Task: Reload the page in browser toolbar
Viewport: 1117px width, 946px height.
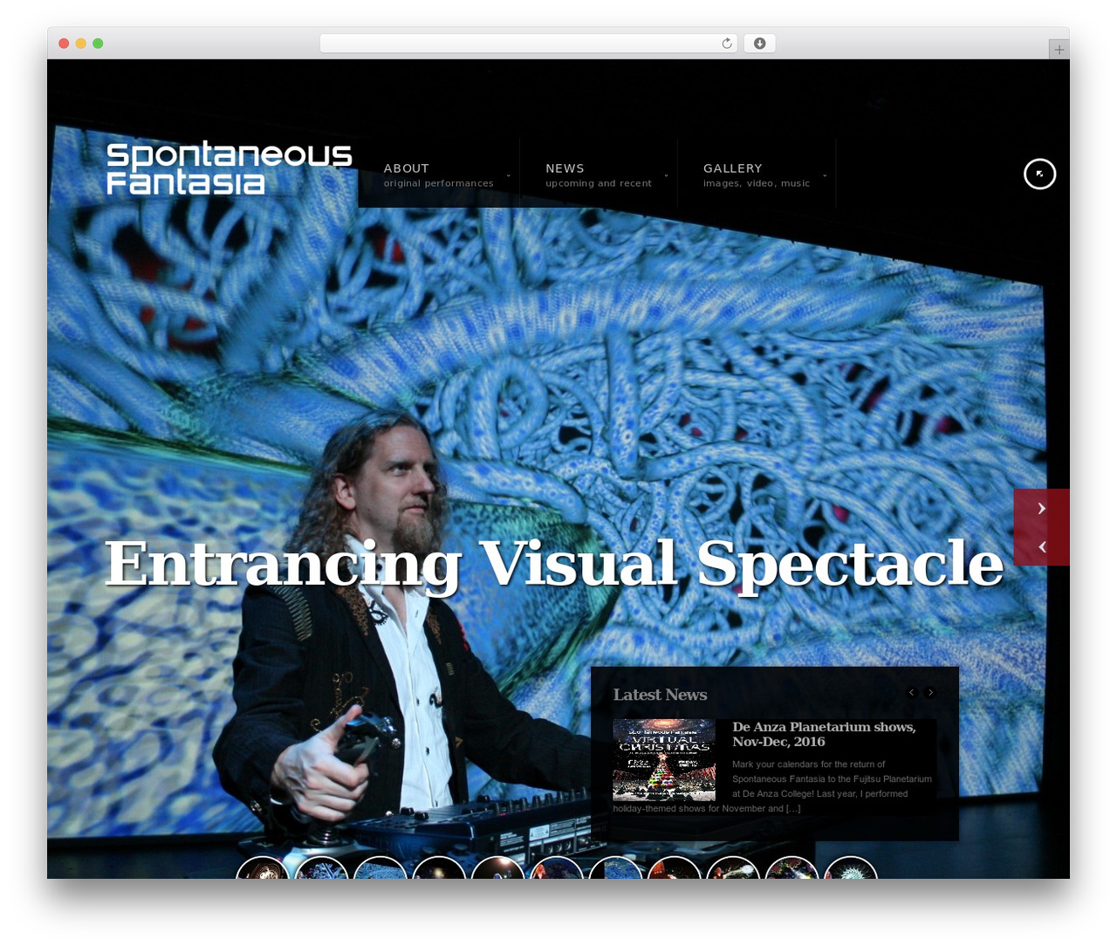Action: [x=726, y=44]
